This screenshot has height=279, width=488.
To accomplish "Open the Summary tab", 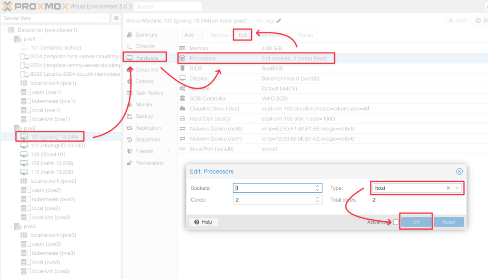I will [146, 34].
